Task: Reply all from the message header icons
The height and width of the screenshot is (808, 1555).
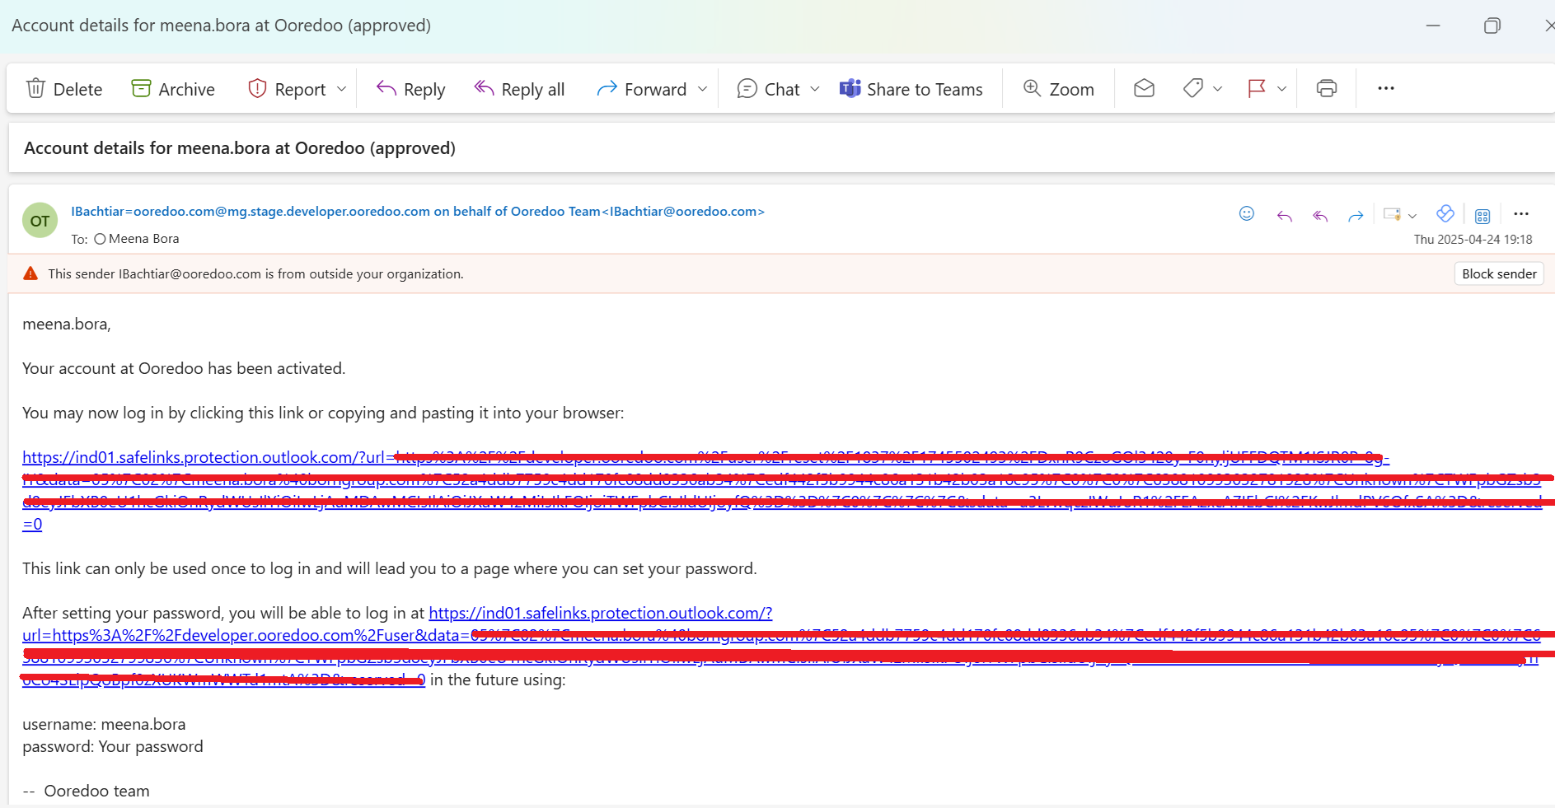Action: tap(1319, 215)
